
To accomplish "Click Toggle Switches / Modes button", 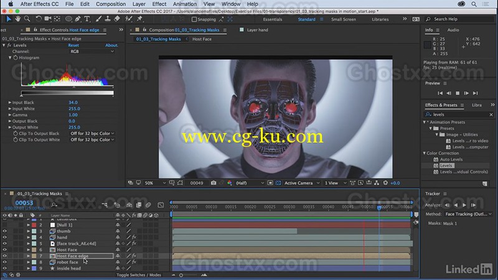I will point(138,275).
